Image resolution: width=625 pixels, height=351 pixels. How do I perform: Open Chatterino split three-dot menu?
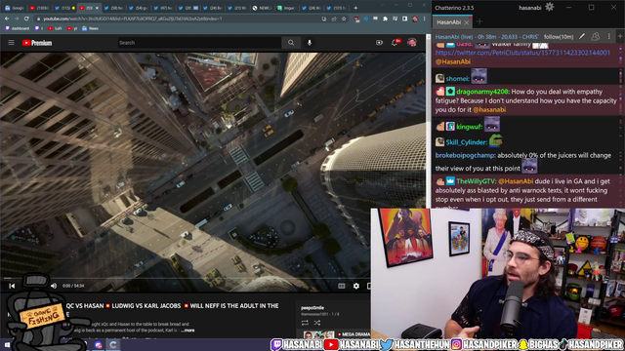click(609, 36)
